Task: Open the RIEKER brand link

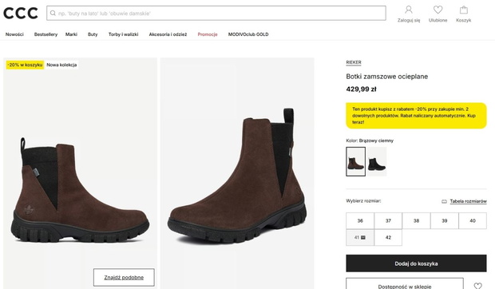Action: click(x=354, y=62)
